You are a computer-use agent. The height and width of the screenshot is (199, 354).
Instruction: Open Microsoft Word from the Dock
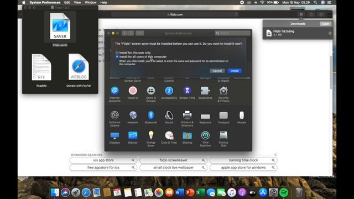pyautogui.click(x=179, y=192)
